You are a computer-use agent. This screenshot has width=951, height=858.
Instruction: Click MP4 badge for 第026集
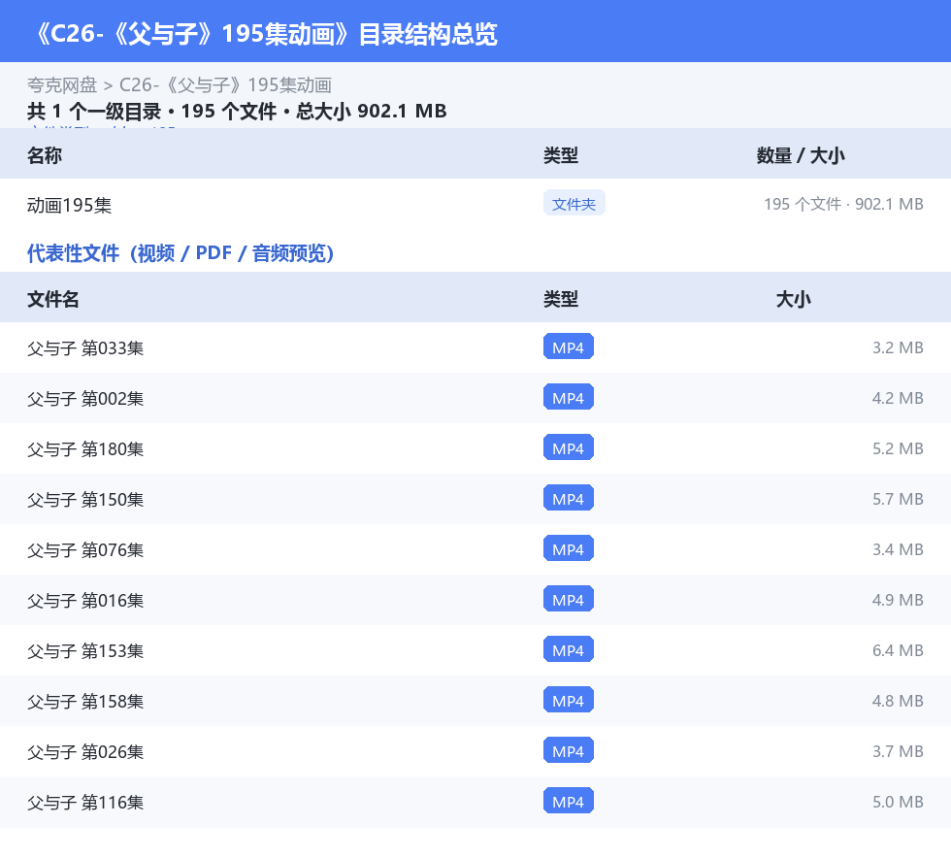569,750
